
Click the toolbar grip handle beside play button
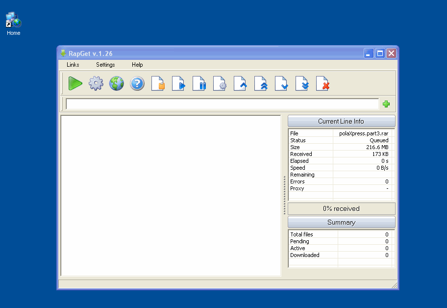point(62,83)
